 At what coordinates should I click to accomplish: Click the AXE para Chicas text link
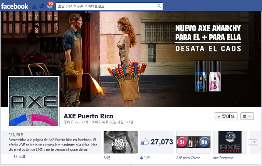tap(188, 158)
